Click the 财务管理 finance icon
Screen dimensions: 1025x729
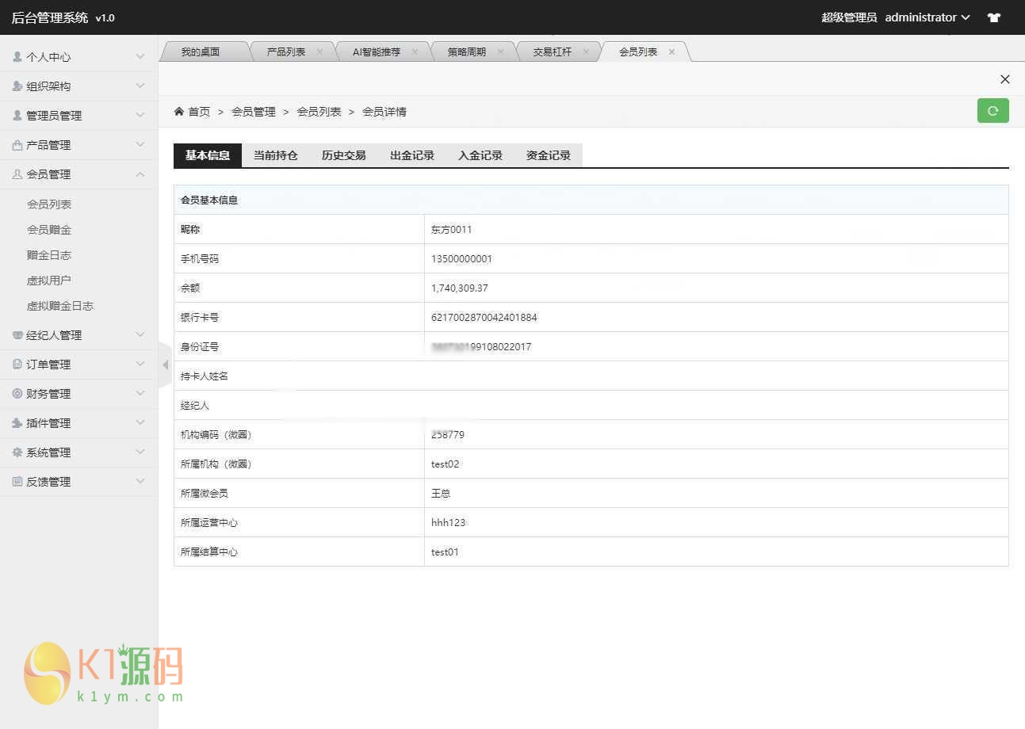pos(17,393)
